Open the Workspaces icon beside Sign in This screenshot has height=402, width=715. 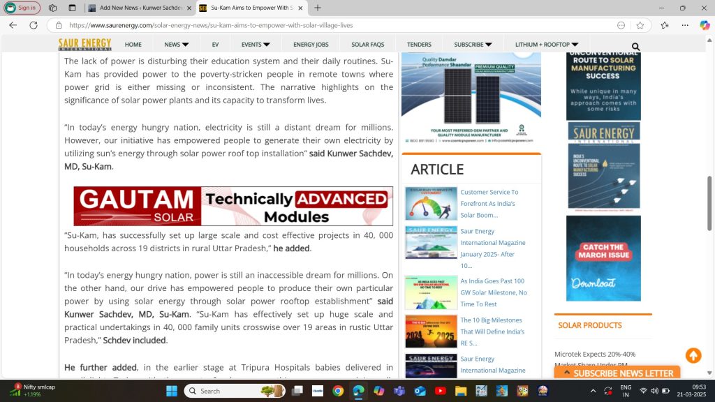52,8
